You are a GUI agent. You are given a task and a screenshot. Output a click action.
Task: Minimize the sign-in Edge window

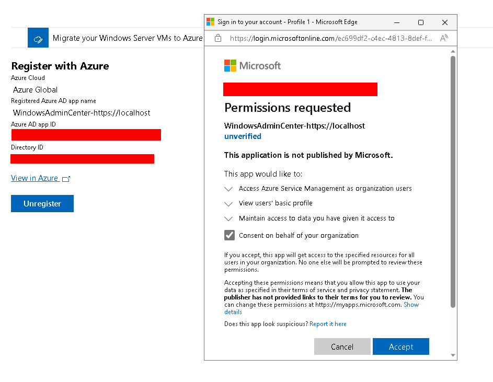pos(397,22)
